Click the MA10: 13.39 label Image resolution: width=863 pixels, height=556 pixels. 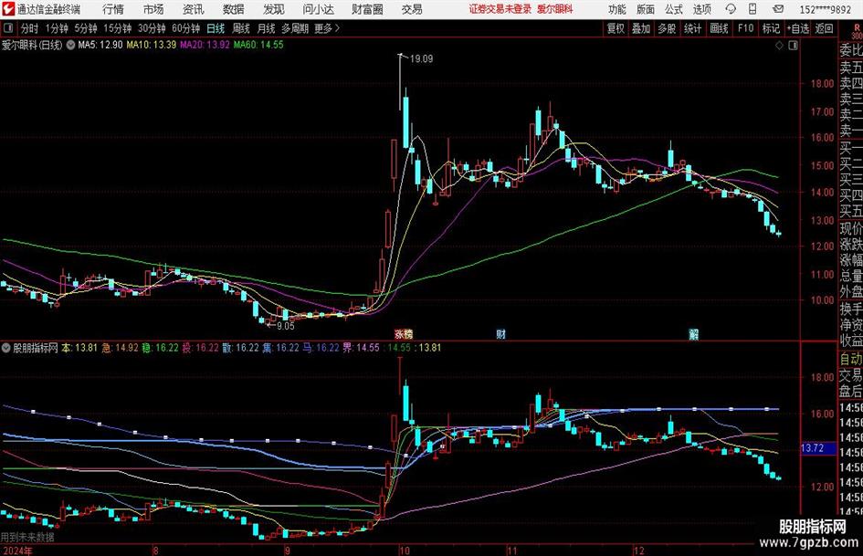(152, 45)
